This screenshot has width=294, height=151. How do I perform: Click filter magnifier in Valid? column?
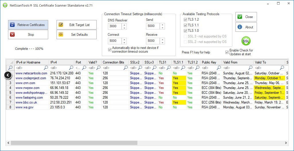(98, 68)
